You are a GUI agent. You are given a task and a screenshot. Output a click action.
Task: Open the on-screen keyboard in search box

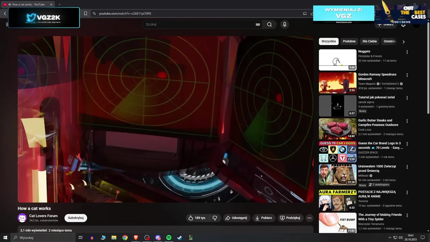point(258,24)
